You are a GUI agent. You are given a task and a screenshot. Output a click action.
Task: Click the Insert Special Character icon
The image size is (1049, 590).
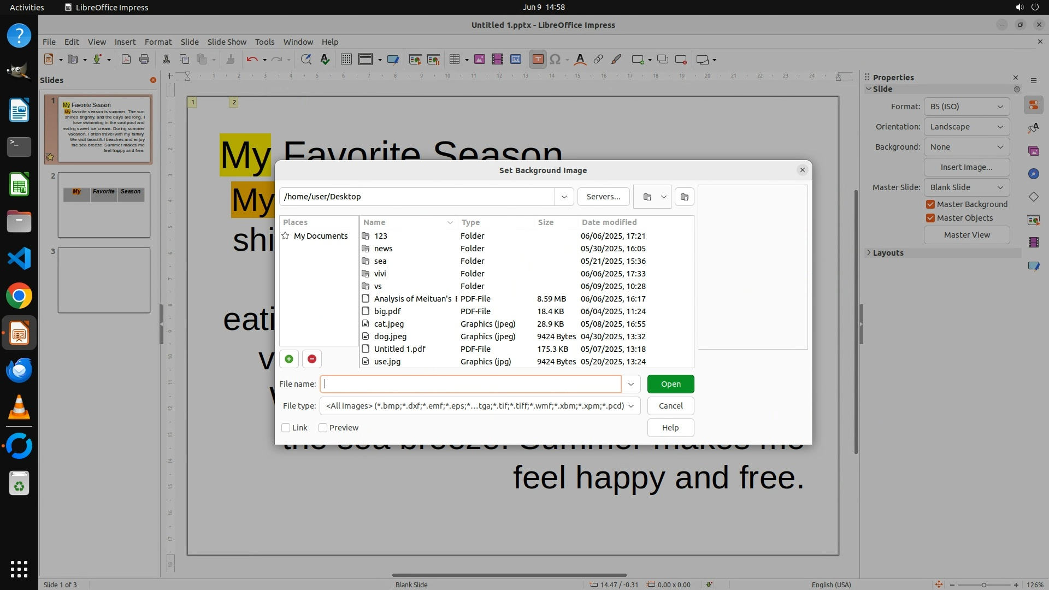tap(555, 60)
